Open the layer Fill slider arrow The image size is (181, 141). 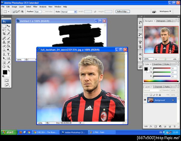[x=177, y=95]
